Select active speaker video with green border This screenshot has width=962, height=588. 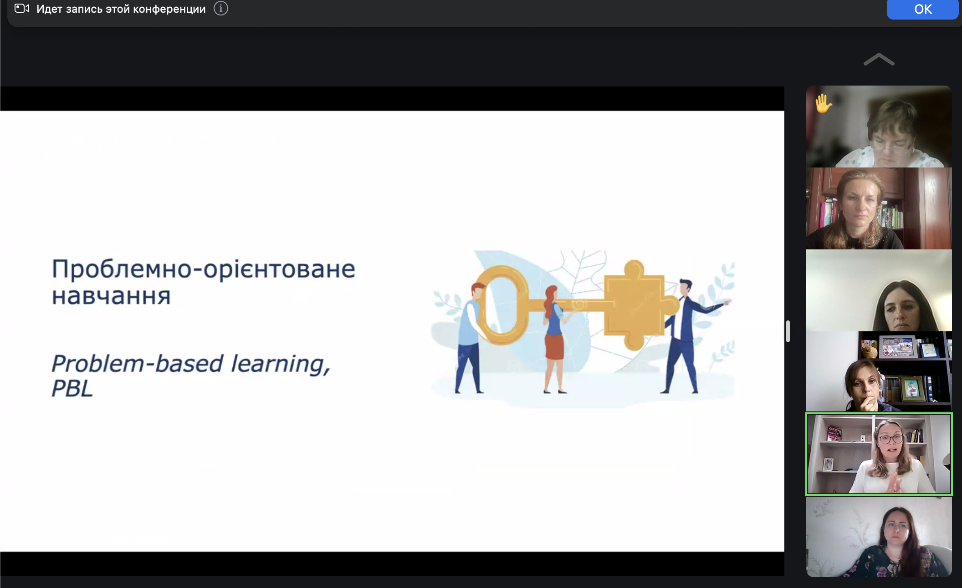pyautogui.click(x=879, y=454)
